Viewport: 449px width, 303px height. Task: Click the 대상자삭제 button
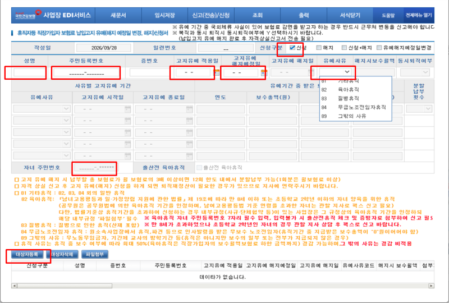point(62,254)
